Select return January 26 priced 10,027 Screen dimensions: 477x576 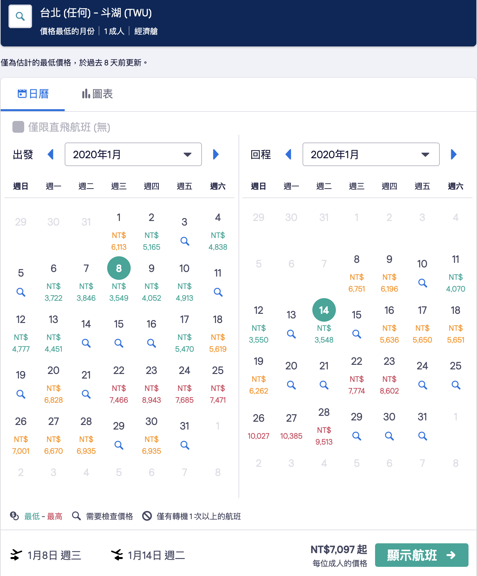259,427
